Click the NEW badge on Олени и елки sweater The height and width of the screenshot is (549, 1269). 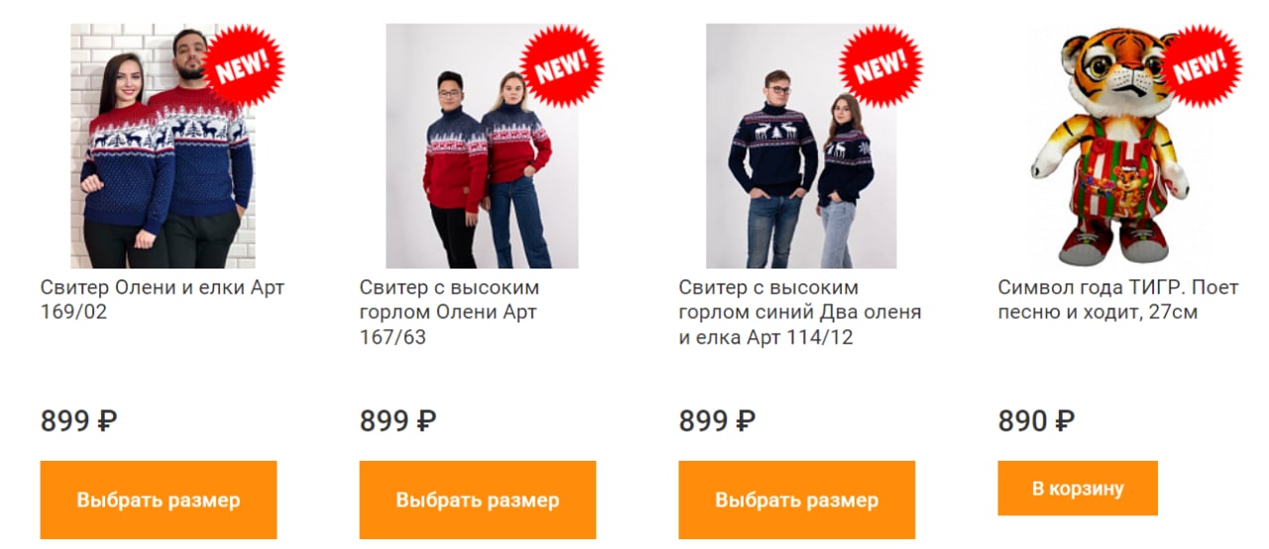tap(243, 66)
